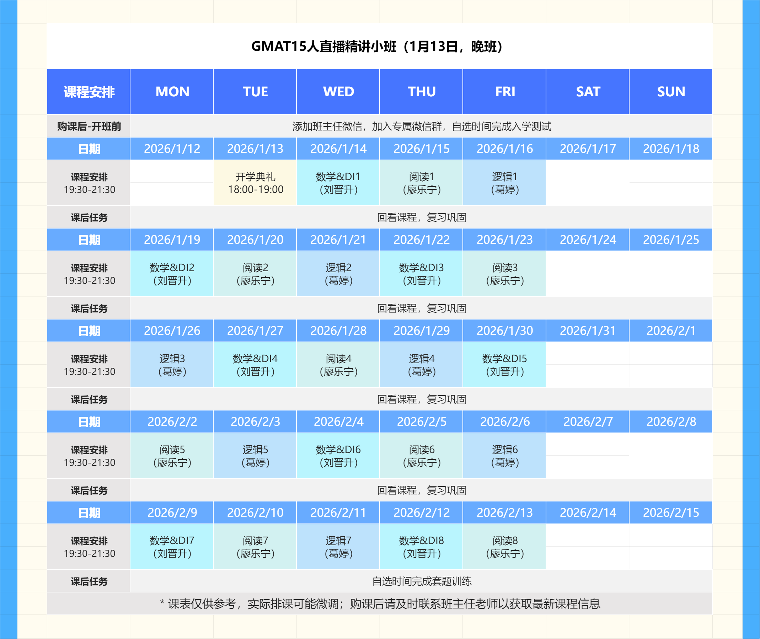The image size is (760, 639).
Task: Select the 阅读1 (廖乐宁) cell
Action: [x=421, y=183]
